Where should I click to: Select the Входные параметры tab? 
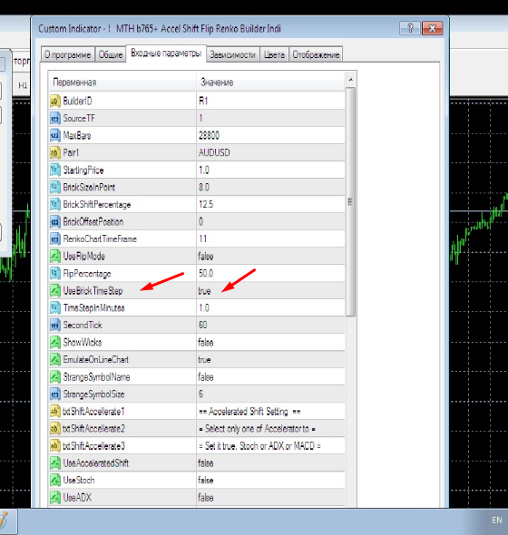(166, 53)
